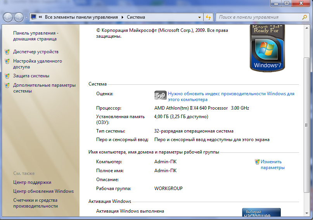The height and width of the screenshot is (220, 313).
Task: Click the 'Выбирай настоящее' genuine badge
Action: [261, 212]
